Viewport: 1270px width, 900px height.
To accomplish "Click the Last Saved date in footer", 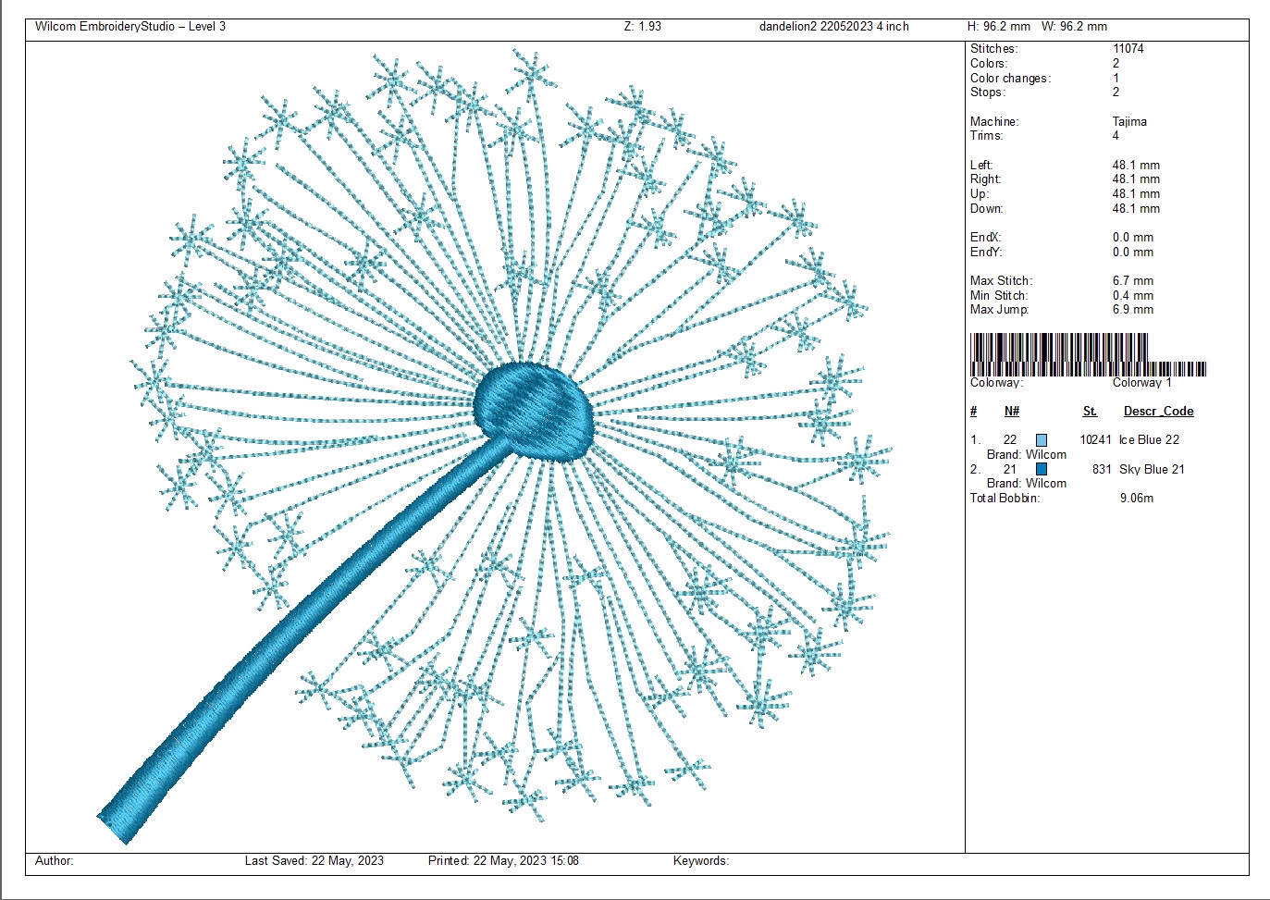I will [x=314, y=861].
